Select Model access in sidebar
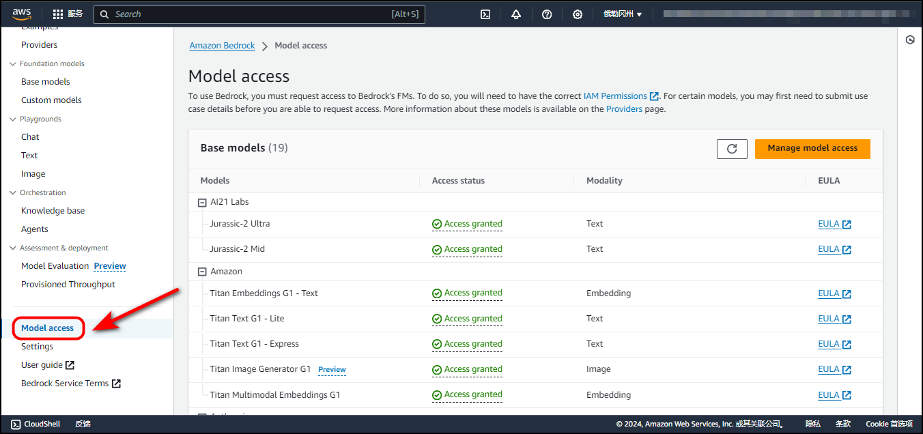923x434 pixels. 48,328
